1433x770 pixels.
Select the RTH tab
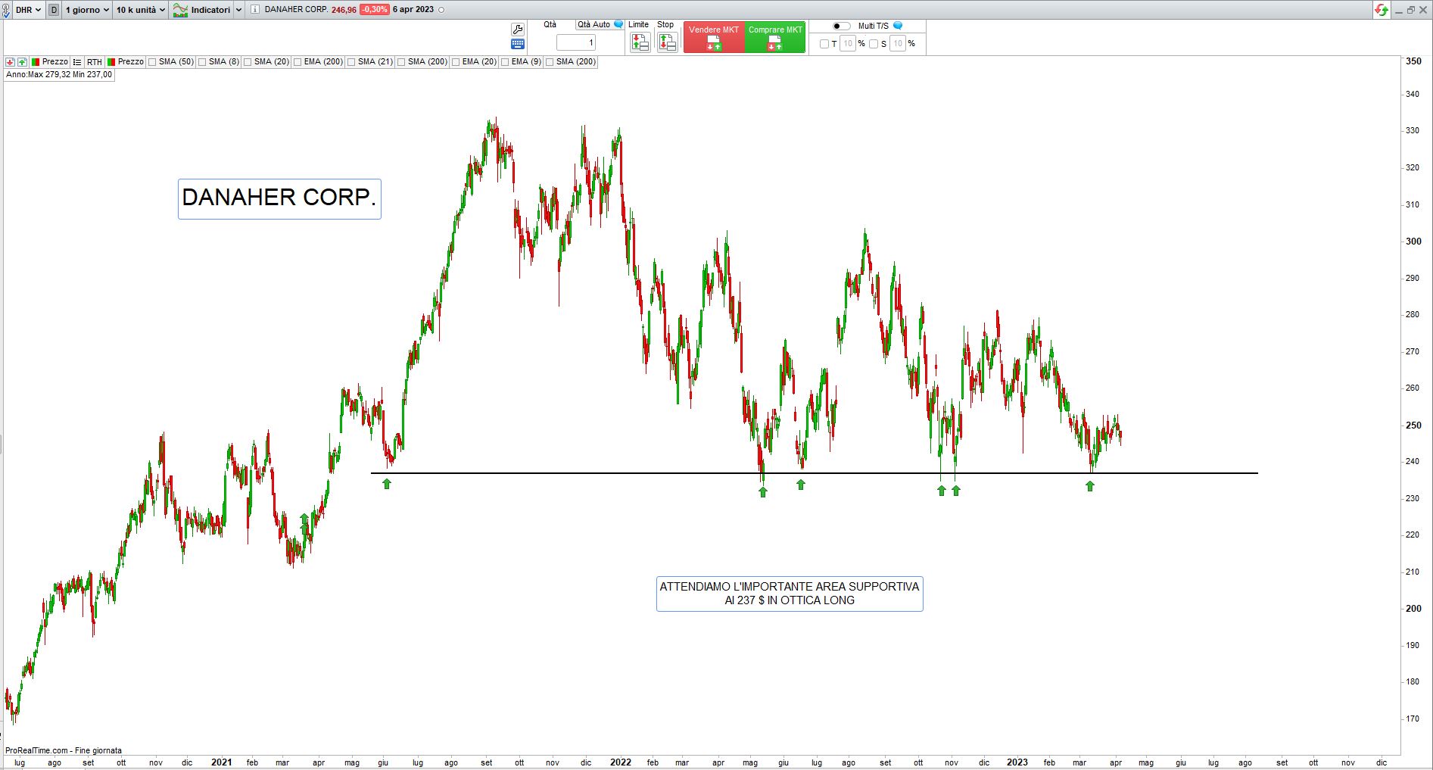tap(94, 62)
